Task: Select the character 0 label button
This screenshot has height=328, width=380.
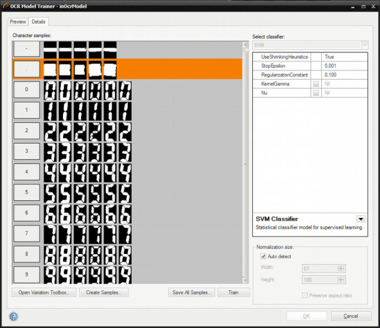Action: coord(27,90)
